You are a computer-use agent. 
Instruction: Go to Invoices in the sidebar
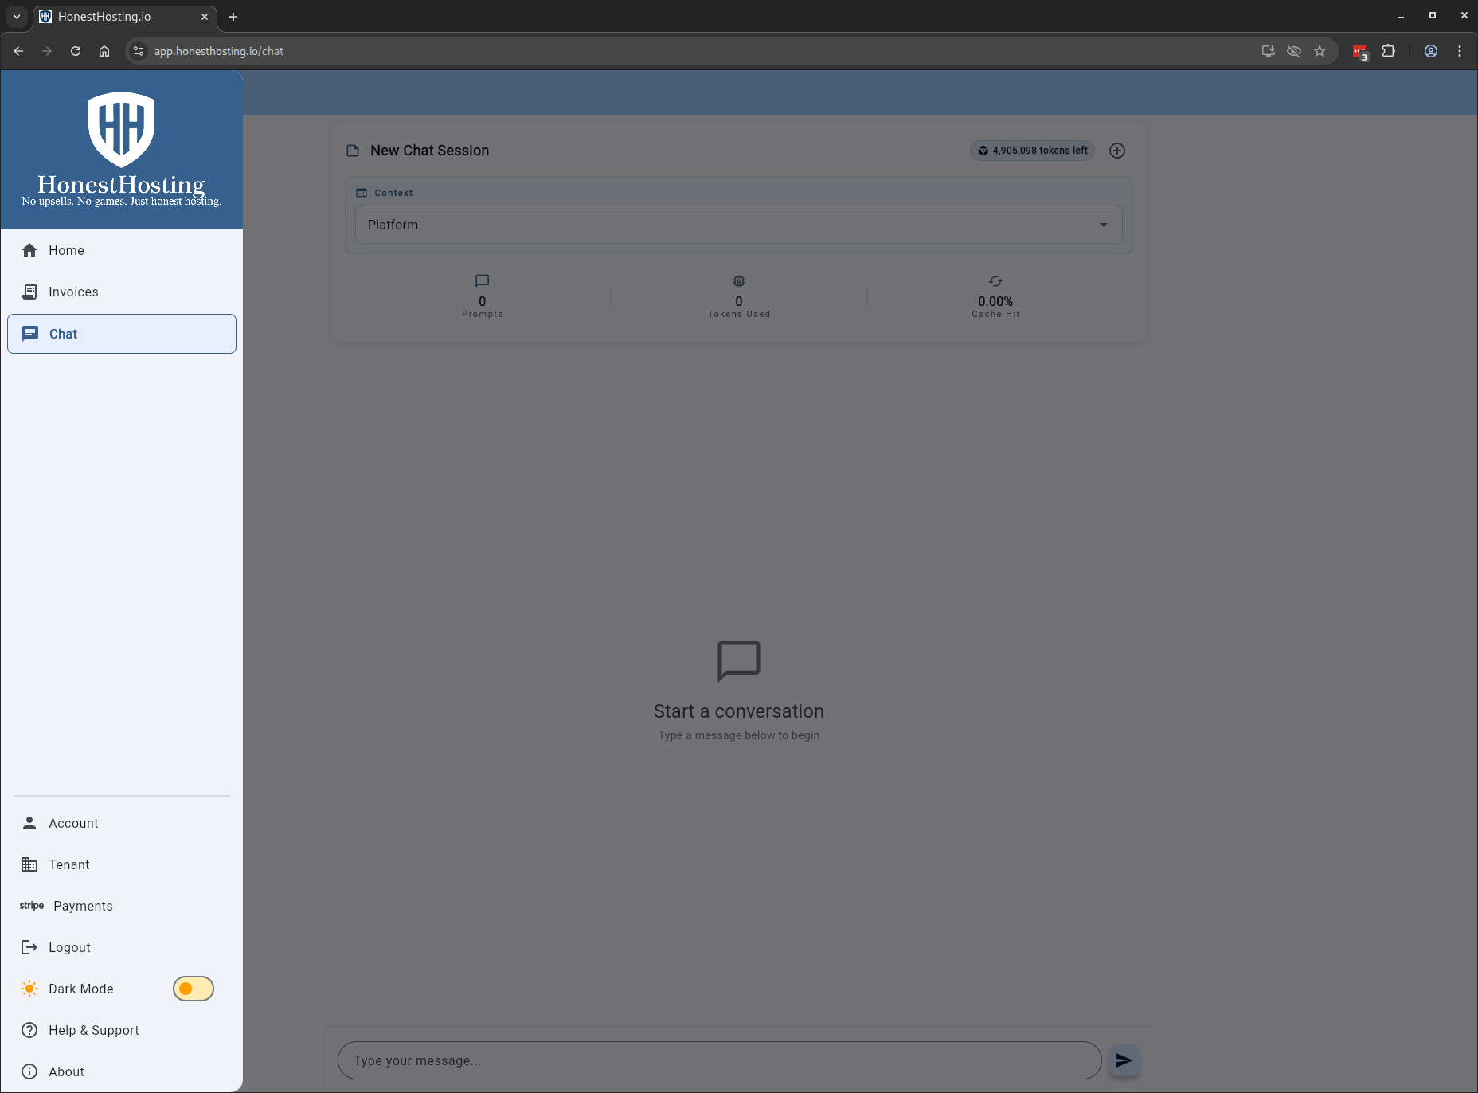[73, 292]
